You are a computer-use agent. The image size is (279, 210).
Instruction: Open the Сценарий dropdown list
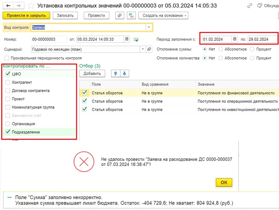tap(143, 49)
